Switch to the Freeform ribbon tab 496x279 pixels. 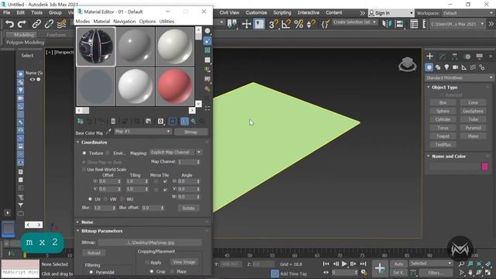56,35
